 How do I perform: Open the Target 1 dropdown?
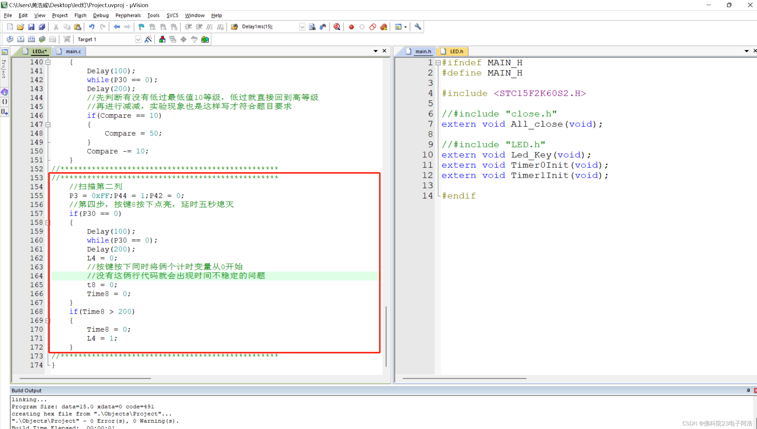(x=138, y=39)
